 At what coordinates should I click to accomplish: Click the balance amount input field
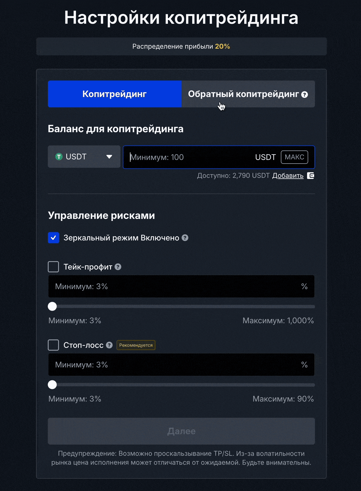click(190, 157)
